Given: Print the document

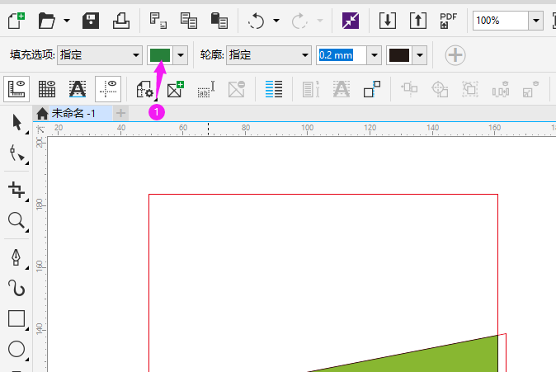Looking at the screenshot, I should pos(121,21).
